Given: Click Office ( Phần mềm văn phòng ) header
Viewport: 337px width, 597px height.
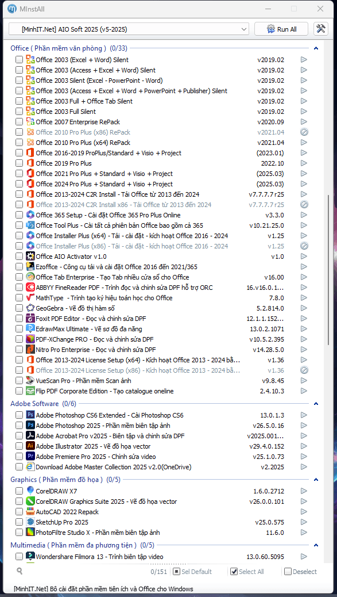Looking at the screenshot, I should point(69,48).
